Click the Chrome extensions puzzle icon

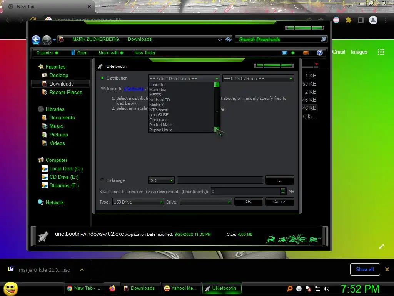[x=349, y=20]
